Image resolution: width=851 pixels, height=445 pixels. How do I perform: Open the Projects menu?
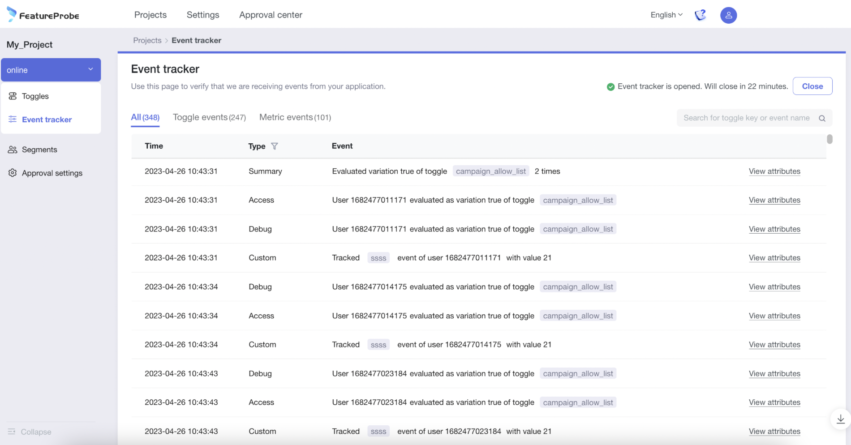[x=150, y=15]
